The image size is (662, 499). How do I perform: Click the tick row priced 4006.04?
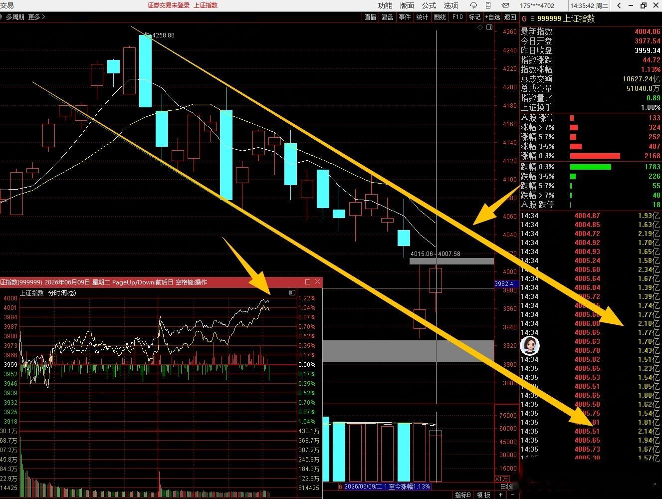tap(590, 287)
